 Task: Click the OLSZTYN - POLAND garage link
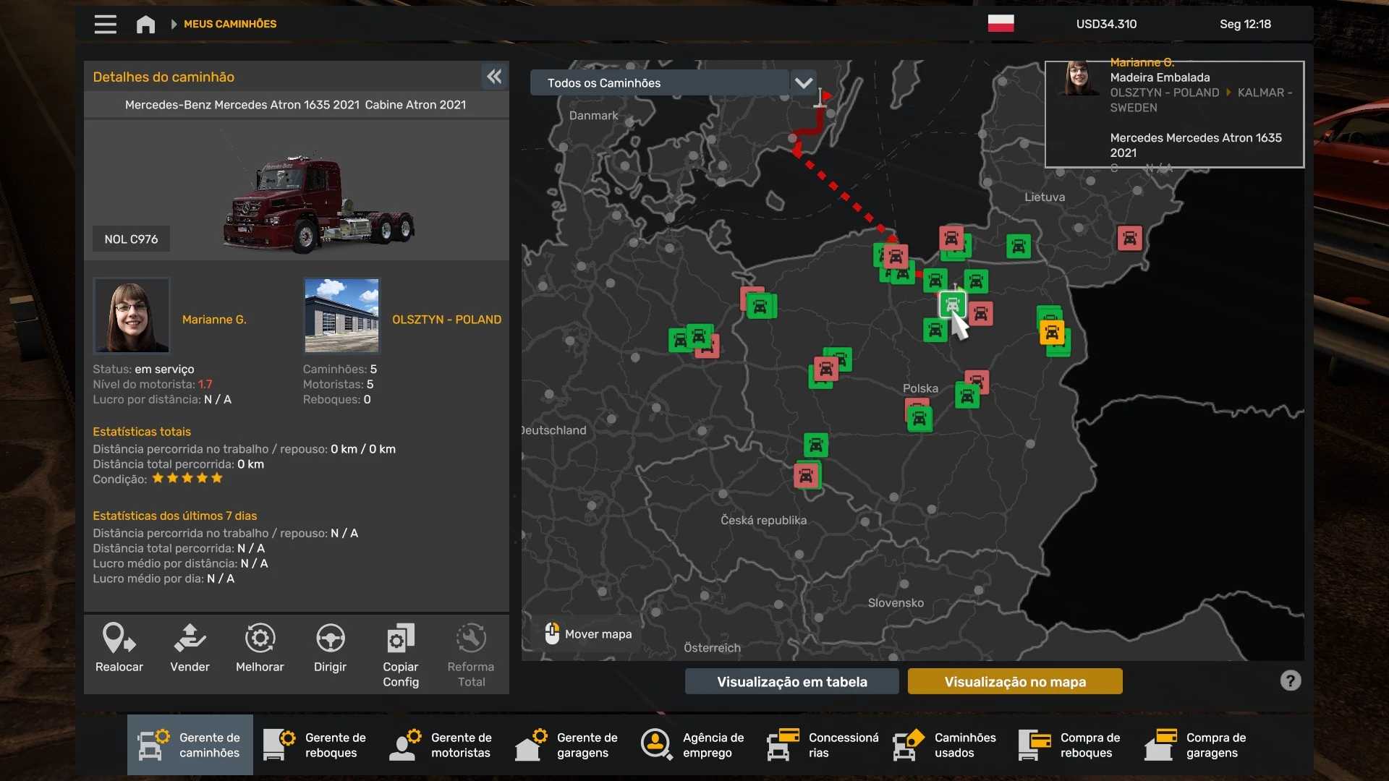coord(446,319)
